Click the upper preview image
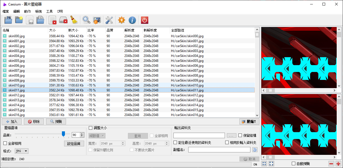This screenshot has width=343, height=168. pyautogui.click(x=299, y=57)
